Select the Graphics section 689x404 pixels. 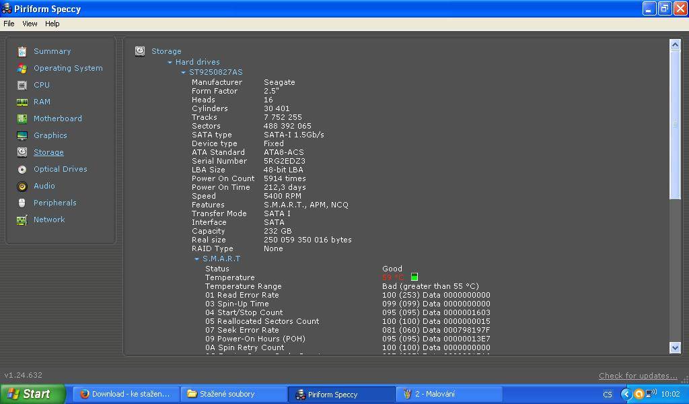(50, 135)
